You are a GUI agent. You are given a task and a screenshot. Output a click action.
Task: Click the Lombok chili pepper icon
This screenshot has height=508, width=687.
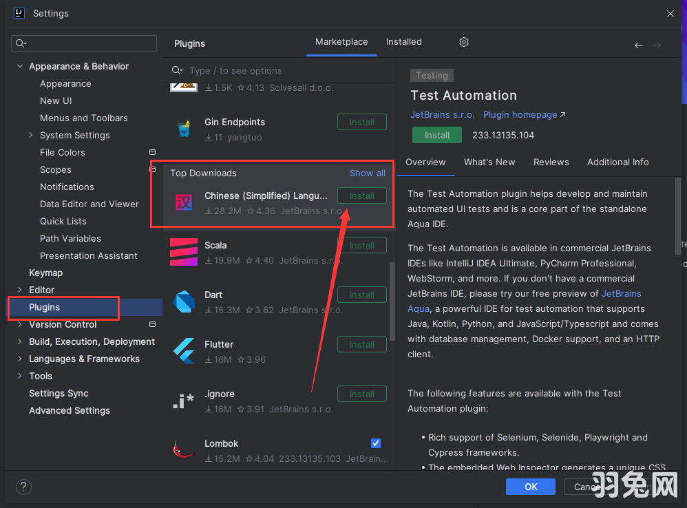click(x=184, y=449)
